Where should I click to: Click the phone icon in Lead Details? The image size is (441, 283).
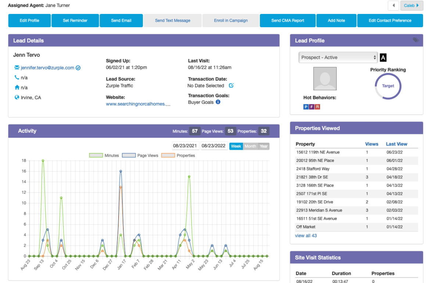click(x=17, y=77)
